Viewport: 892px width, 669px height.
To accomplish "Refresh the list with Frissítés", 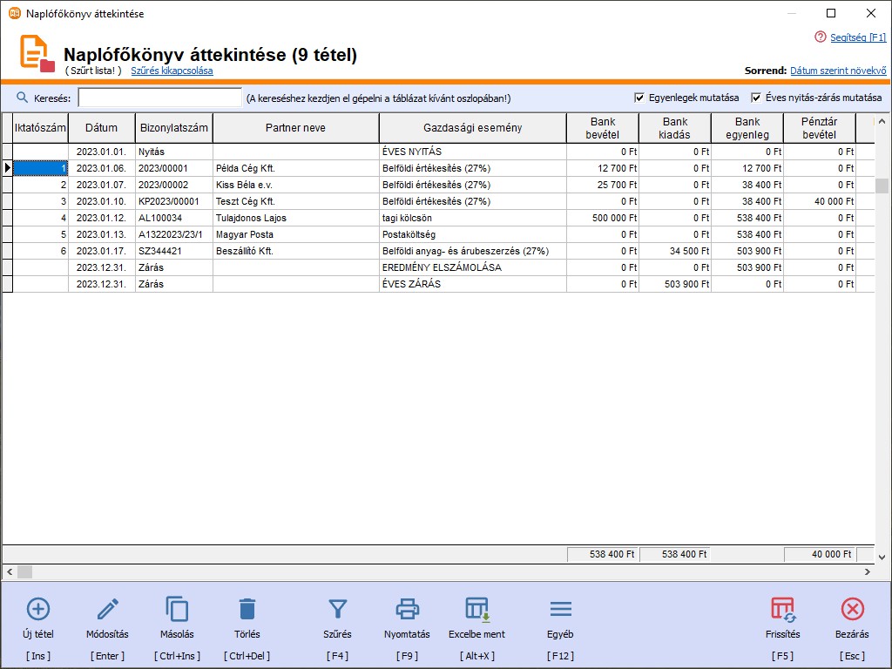I will pos(783,609).
